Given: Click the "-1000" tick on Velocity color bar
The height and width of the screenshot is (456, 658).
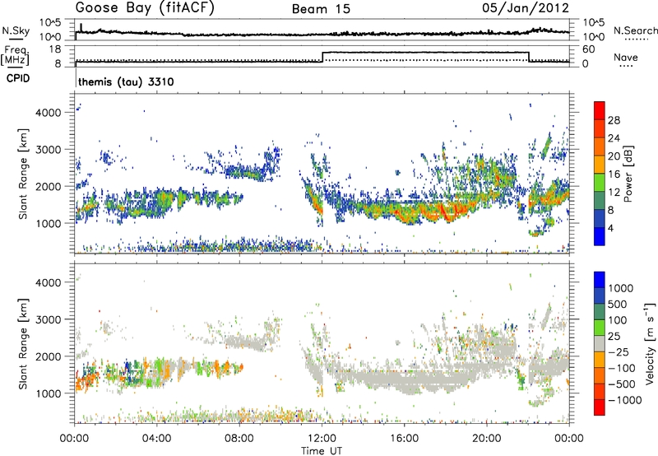Looking at the screenshot, I should point(625,400).
